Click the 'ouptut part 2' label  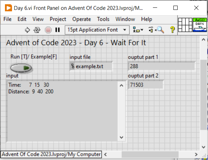(143, 76)
